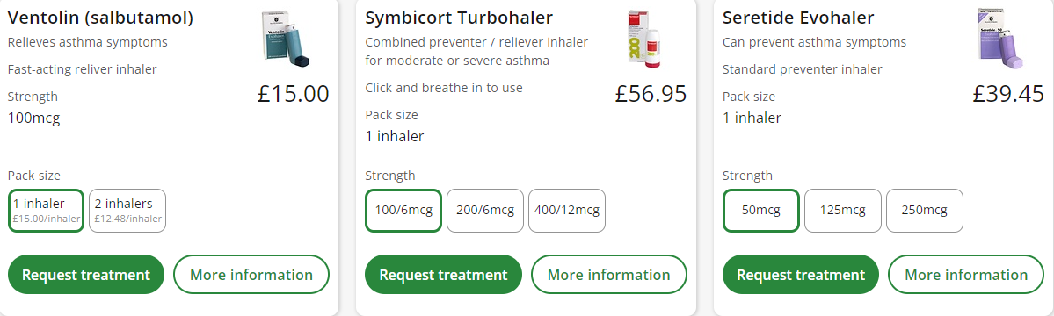Image resolution: width=1054 pixels, height=316 pixels.
Task: Select Seretide 250mcg strength
Action: click(x=924, y=211)
